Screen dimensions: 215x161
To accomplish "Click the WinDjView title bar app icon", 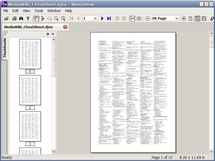I will [x=4, y=4].
